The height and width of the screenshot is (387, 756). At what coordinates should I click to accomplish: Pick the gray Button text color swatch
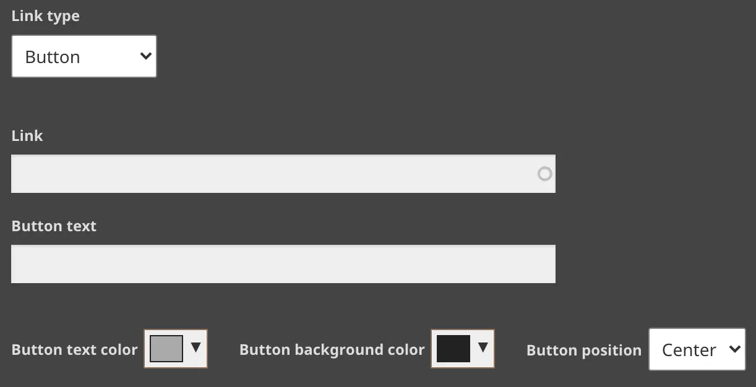pos(166,348)
